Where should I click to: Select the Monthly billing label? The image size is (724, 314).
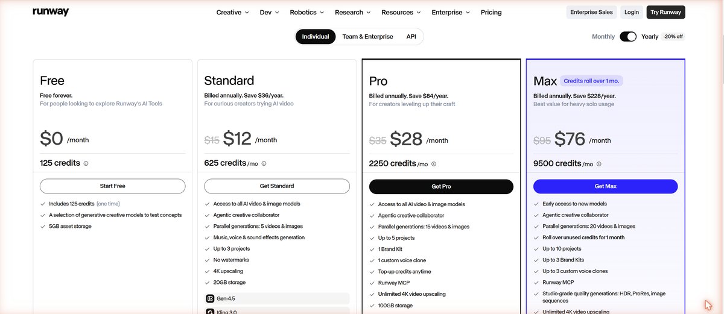coord(603,37)
